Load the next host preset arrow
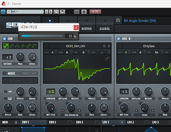 tap(51, 12)
